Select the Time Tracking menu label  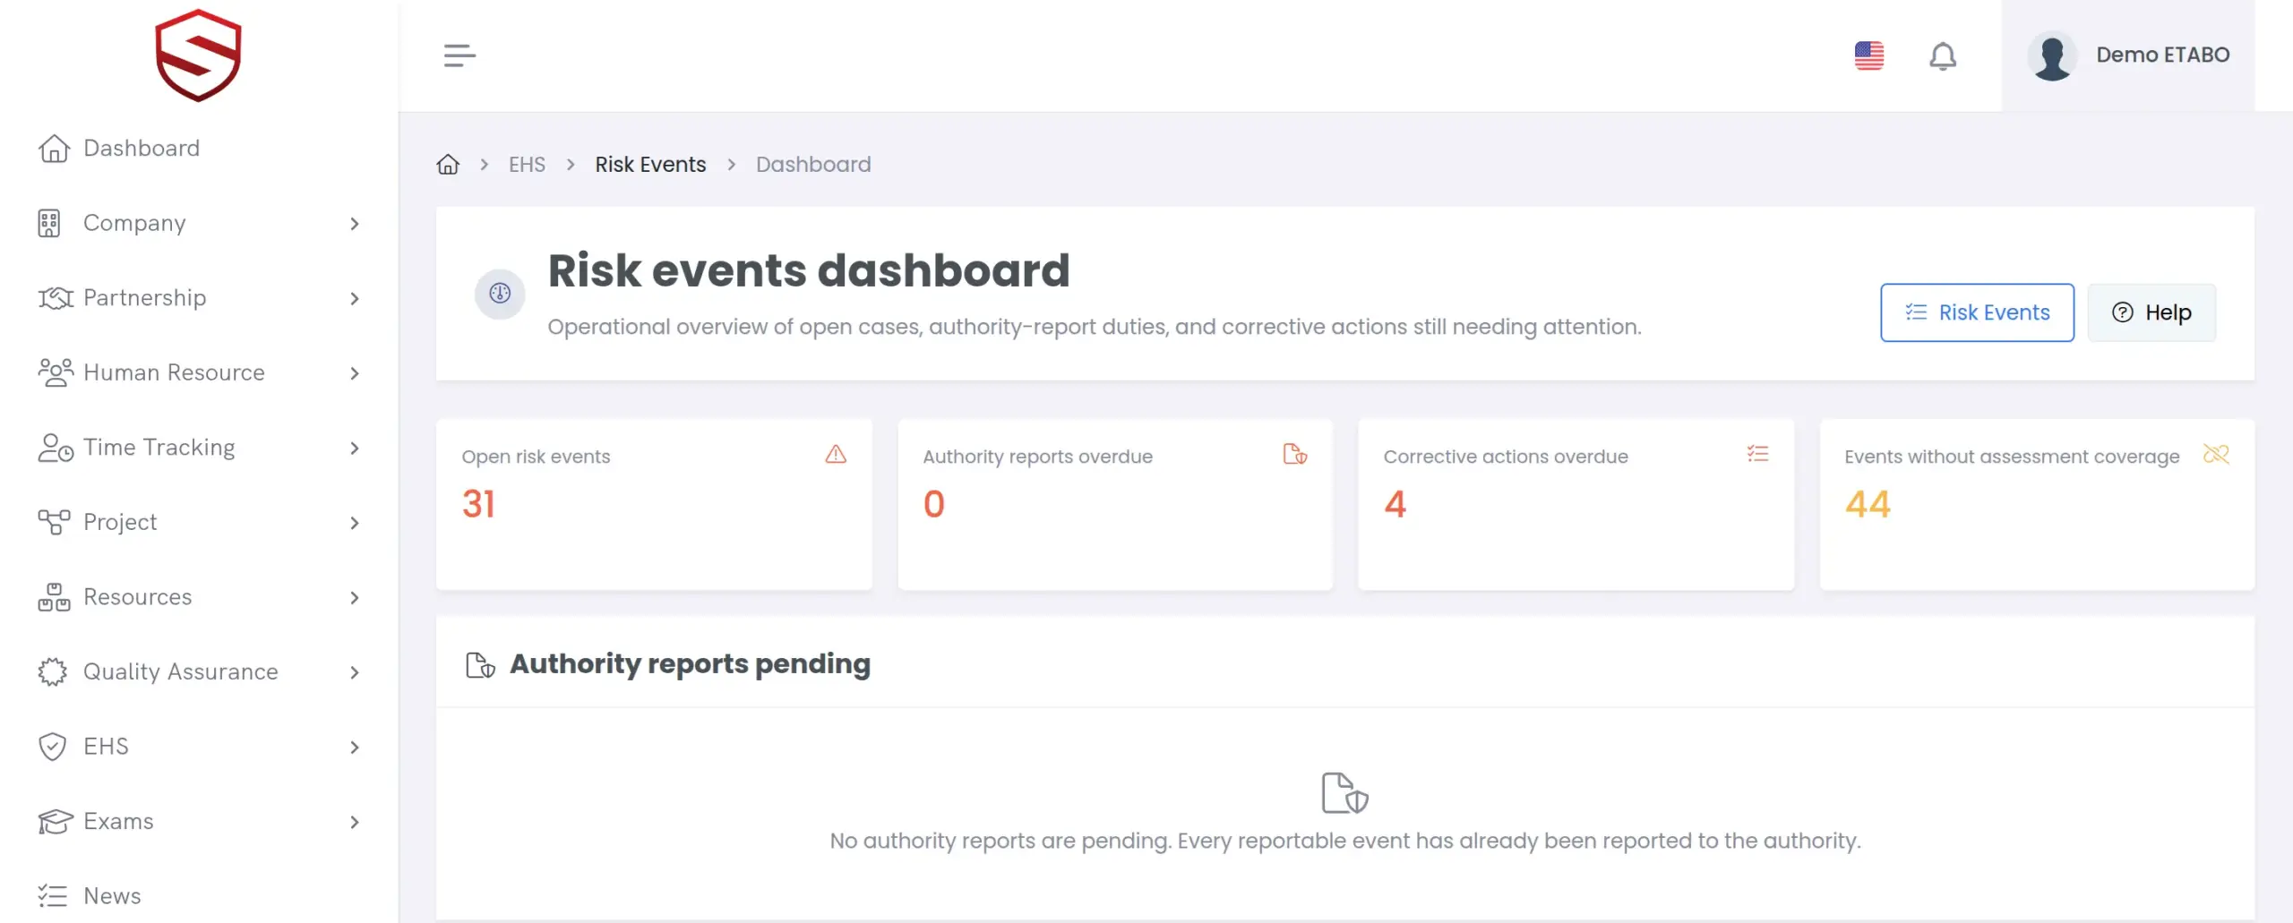(159, 448)
